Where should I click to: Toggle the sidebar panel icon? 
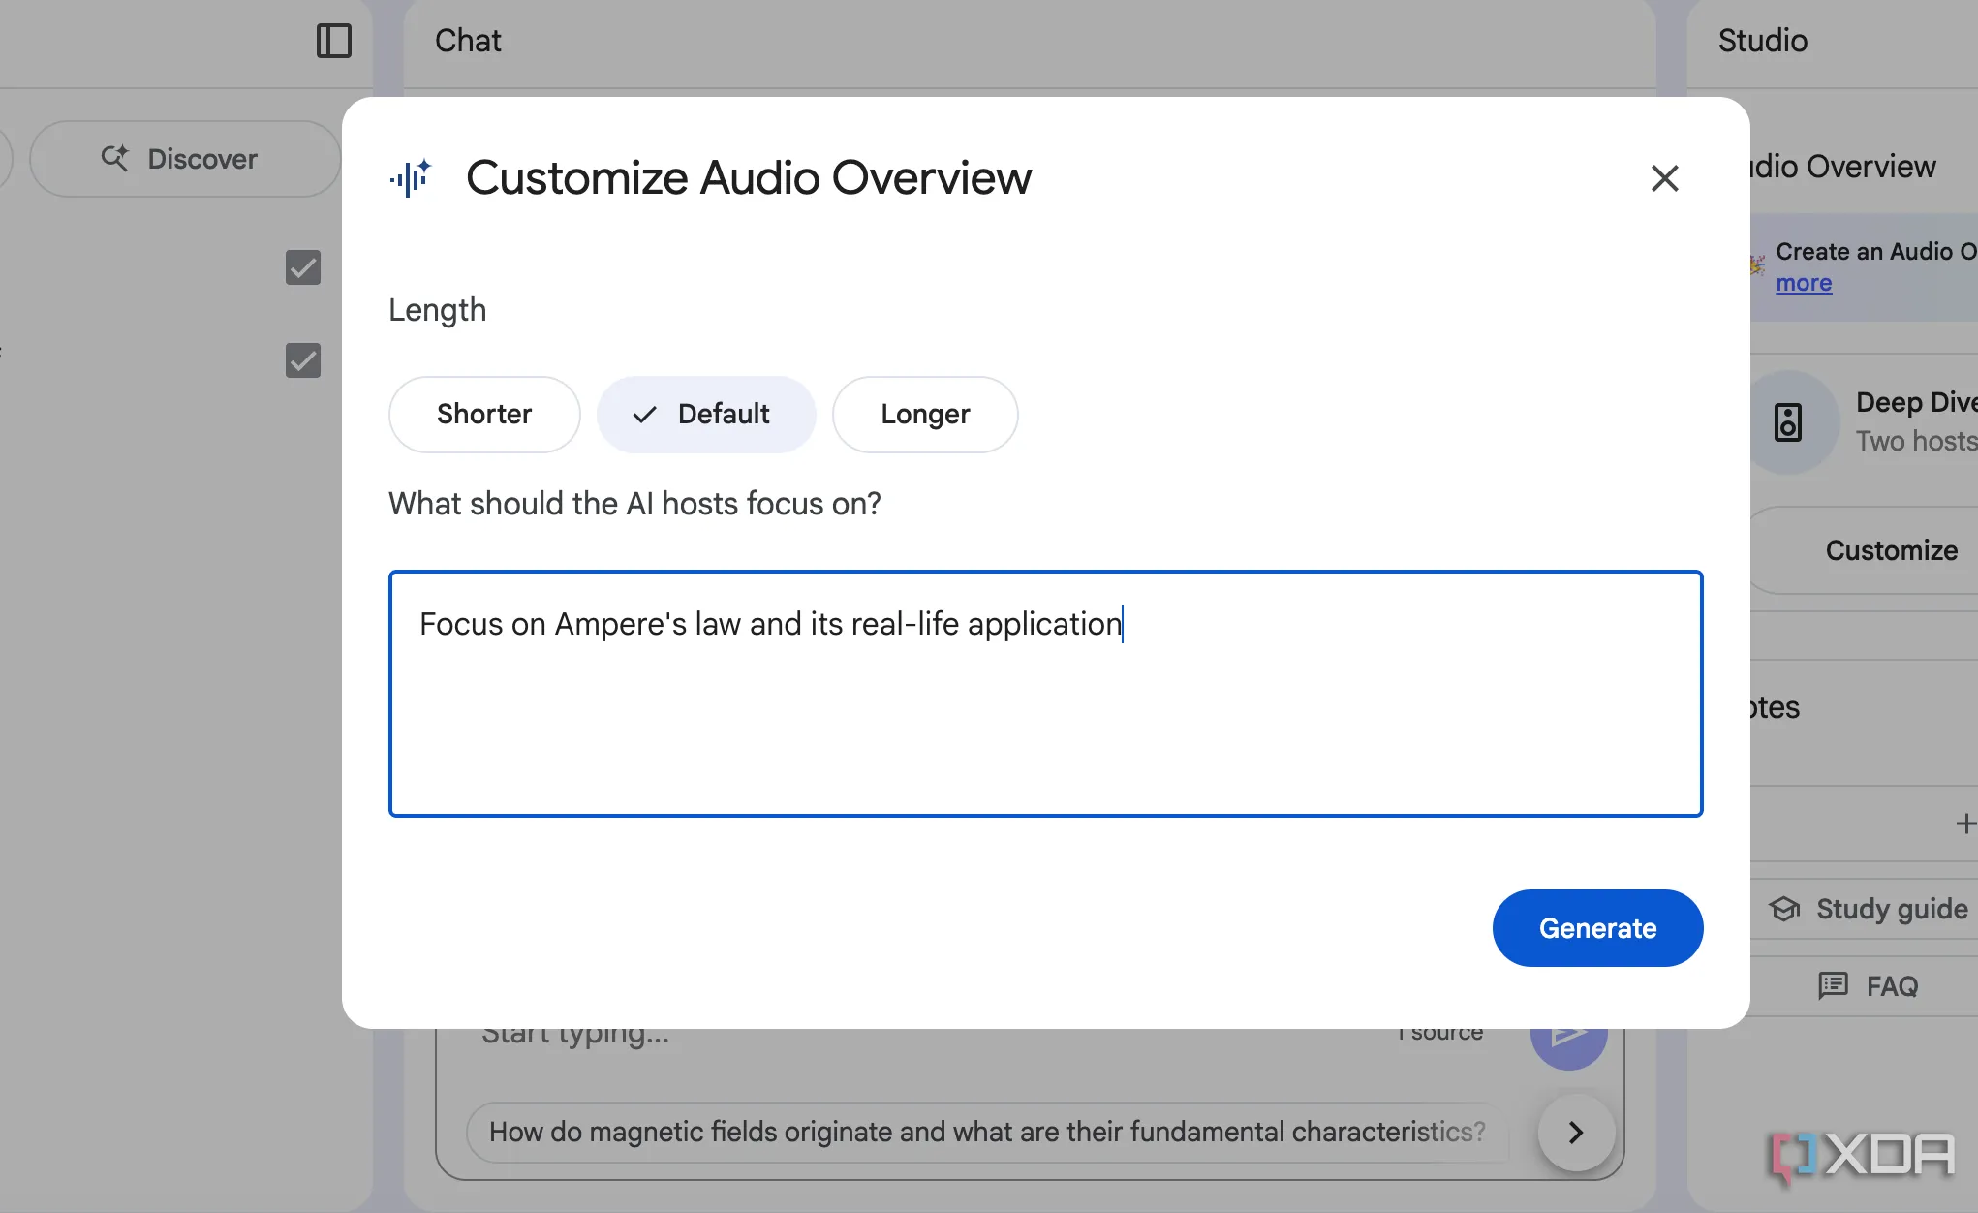[334, 41]
